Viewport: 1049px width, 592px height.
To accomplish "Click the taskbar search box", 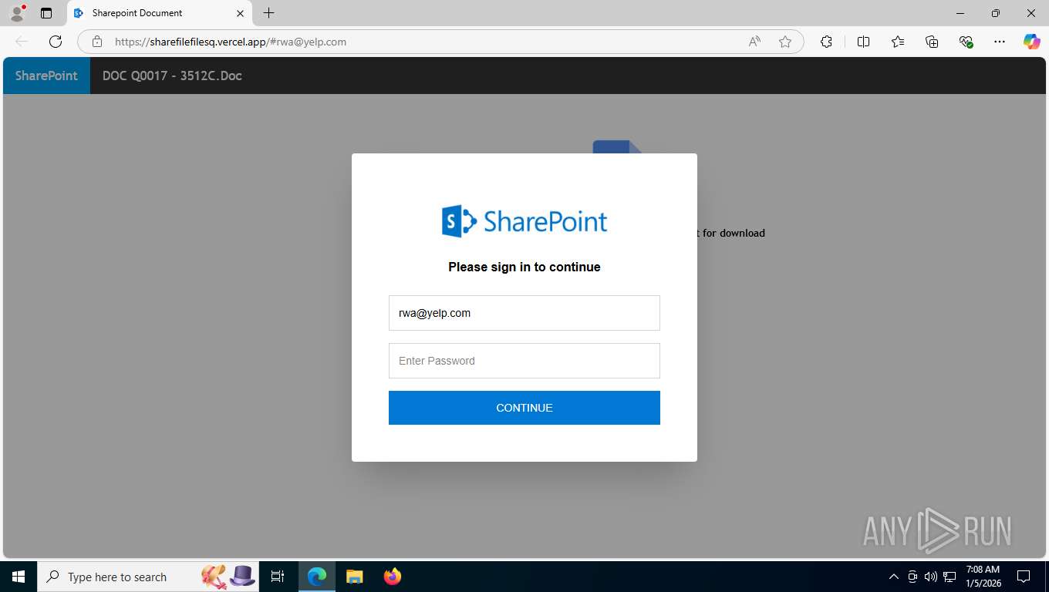I will (148, 577).
